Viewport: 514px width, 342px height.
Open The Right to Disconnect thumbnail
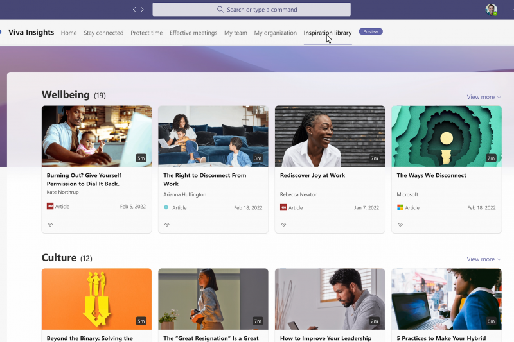coord(213,136)
